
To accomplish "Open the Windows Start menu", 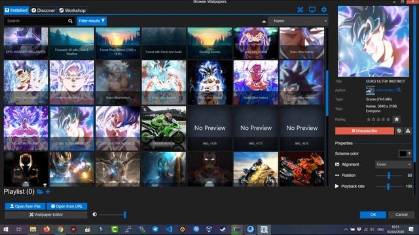I will pos(6,229).
